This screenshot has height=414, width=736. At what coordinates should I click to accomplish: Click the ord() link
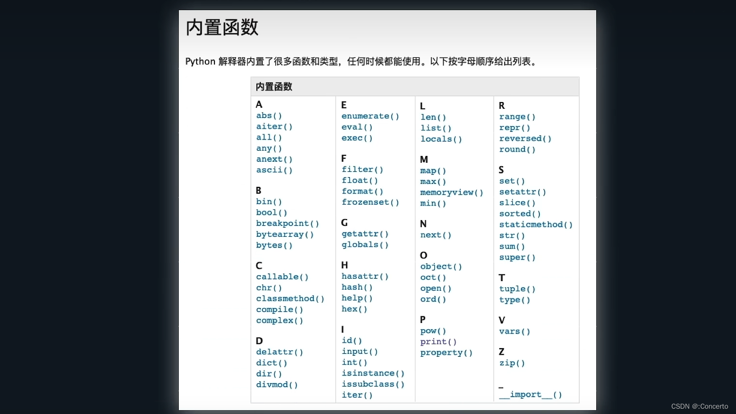point(433,299)
